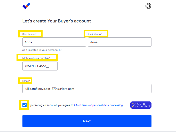This screenshot has height=135, width=176.
Task: Click the 'Mobile phone number' label
Action: 36,58
